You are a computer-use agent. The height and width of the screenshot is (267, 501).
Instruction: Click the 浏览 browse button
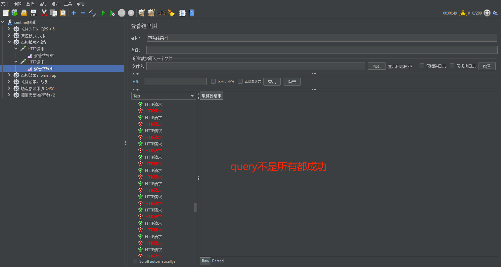tap(377, 66)
